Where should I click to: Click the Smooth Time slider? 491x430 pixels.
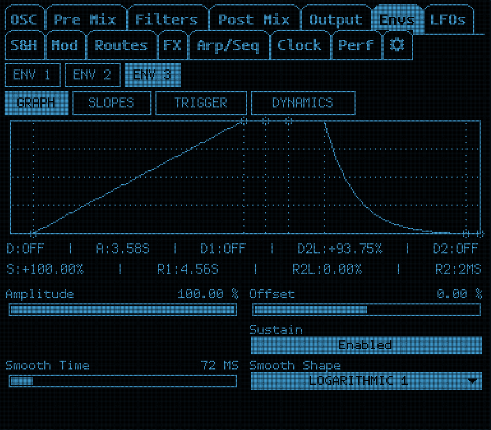click(x=123, y=381)
